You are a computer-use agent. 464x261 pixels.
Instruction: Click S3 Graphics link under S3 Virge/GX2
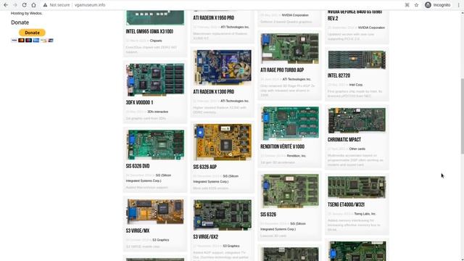[x=231, y=246]
